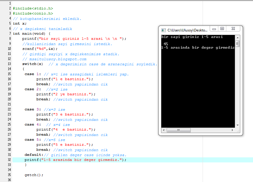Click the comment '// girdigi sayiyi x degiskenimize atadik.'
The image size is (253, 182).
tap(71, 54)
